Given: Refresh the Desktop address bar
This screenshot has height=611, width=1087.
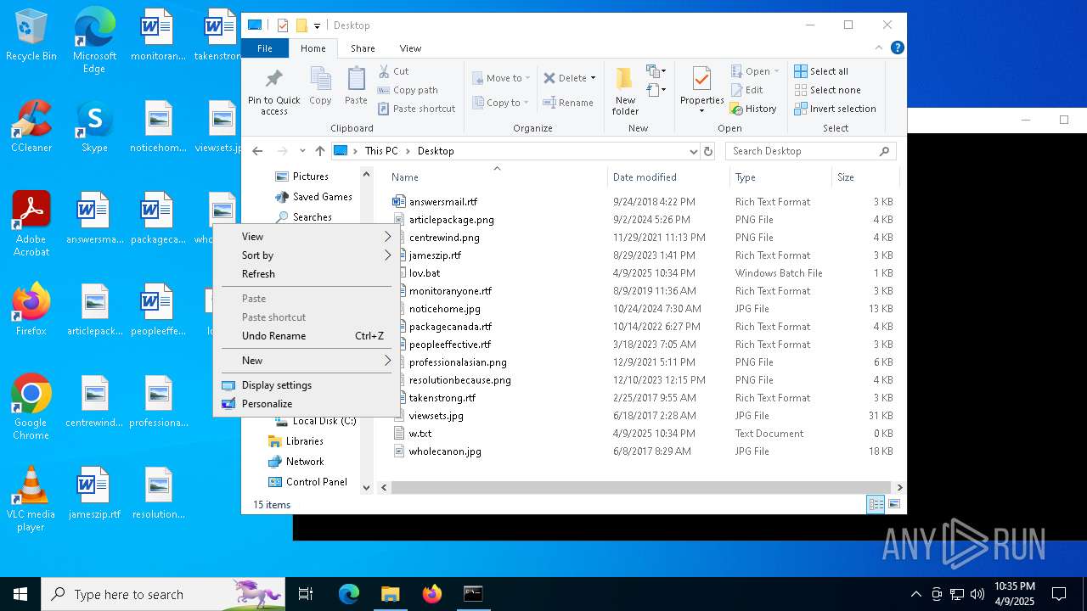Looking at the screenshot, I should [x=708, y=151].
